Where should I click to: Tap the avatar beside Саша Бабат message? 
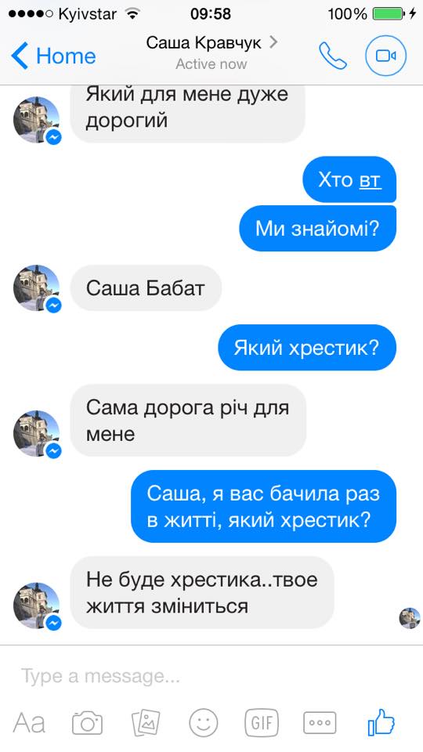(x=37, y=287)
